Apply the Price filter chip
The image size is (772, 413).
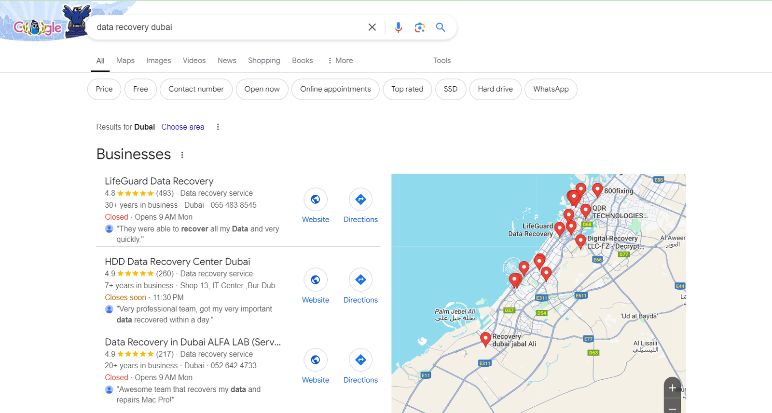[x=104, y=89]
